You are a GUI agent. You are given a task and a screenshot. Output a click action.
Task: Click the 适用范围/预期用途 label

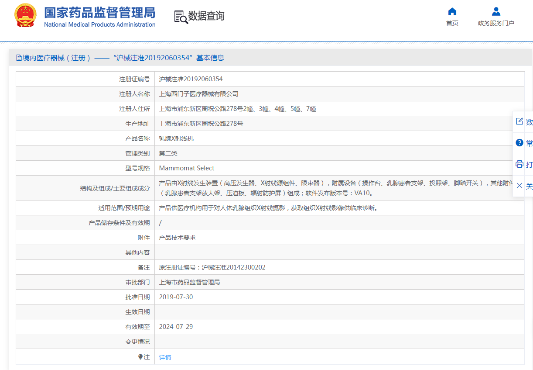click(x=124, y=208)
